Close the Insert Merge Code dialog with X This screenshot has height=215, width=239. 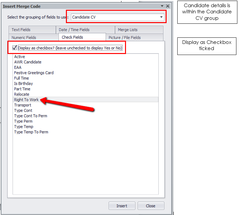point(168,6)
